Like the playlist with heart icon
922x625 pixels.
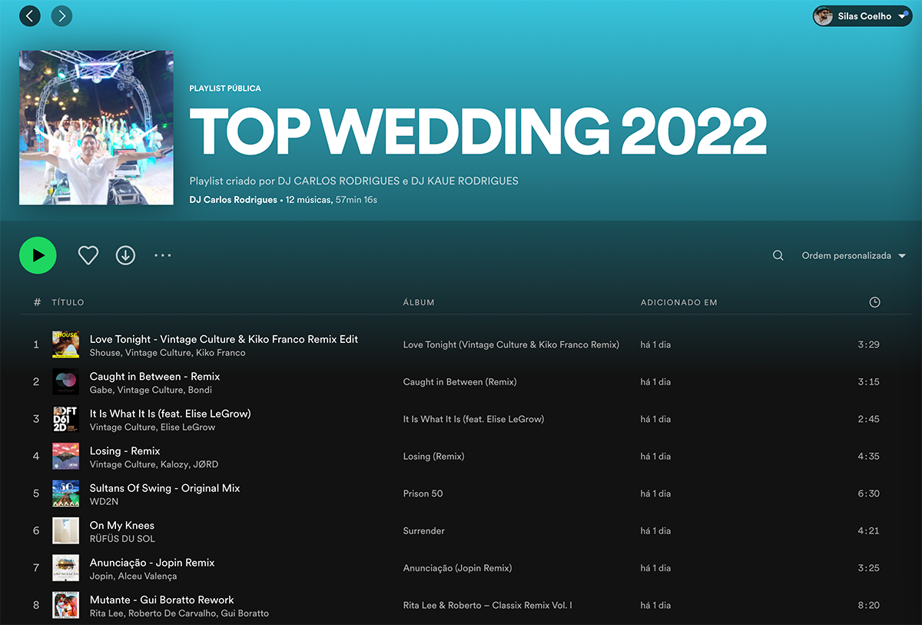(x=88, y=255)
